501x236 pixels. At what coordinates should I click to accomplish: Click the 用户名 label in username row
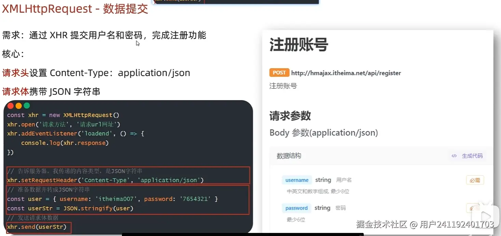pos(344,180)
